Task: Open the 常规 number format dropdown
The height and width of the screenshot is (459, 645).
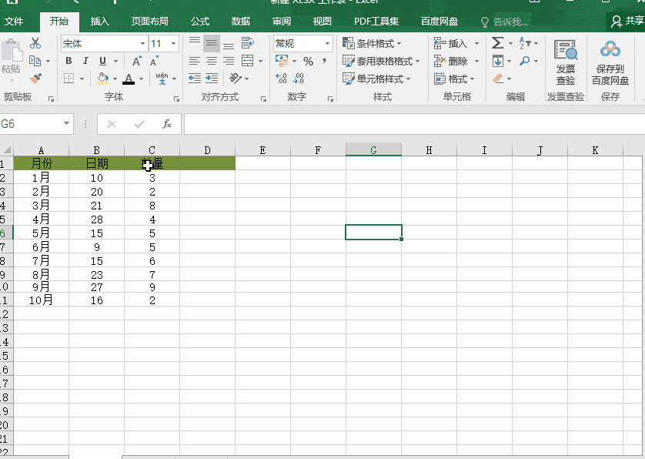Action: coord(327,43)
